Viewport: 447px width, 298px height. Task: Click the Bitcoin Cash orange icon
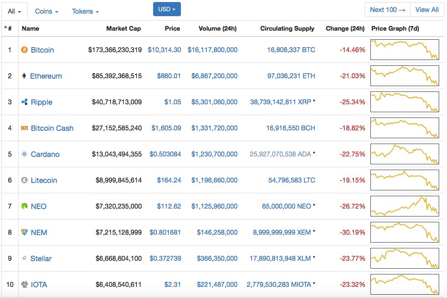click(24, 128)
